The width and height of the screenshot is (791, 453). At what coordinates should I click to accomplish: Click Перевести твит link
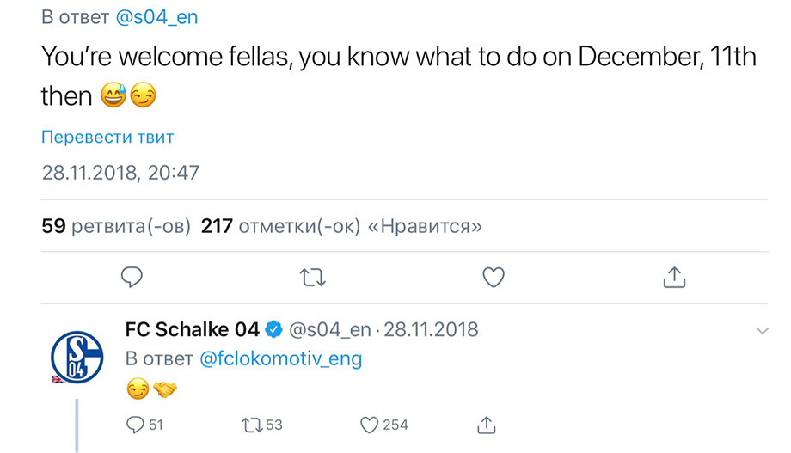107,137
